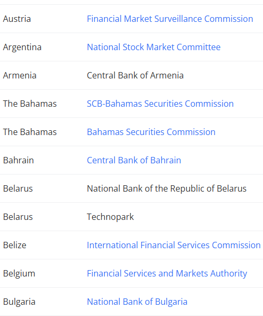The height and width of the screenshot is (316, 263).
Task: Open National Bank of Bulgaria link
Action: (x=137, y=302)
